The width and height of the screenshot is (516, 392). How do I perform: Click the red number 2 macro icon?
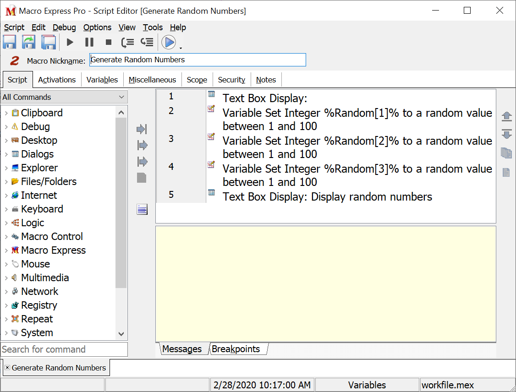click(x=14, y=60)
